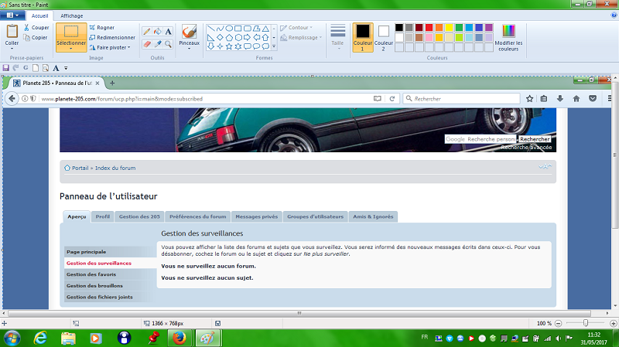
Task: Open Firefox from the Windows taskbar
Action: (x=179, y=338)
